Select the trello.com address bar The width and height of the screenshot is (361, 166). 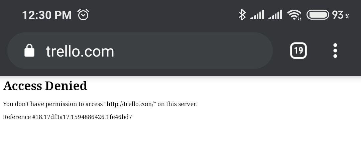[140, 51]
